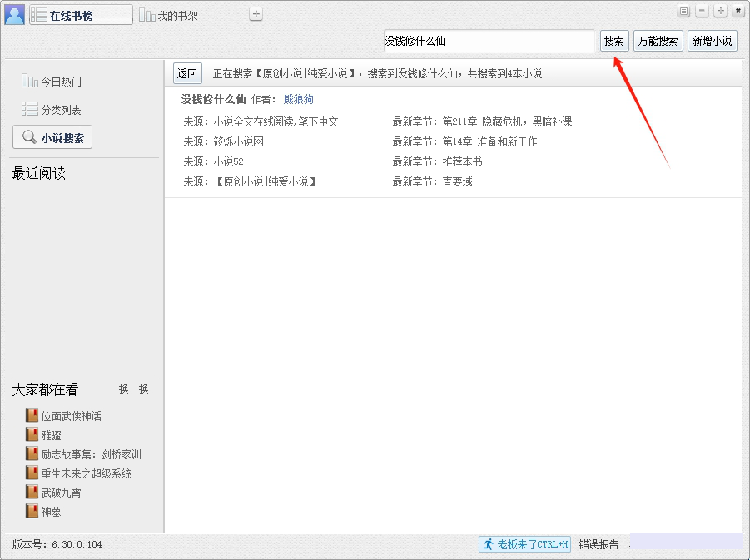
Task: Open 错误报告 in status bar
Action: point(599,544)
